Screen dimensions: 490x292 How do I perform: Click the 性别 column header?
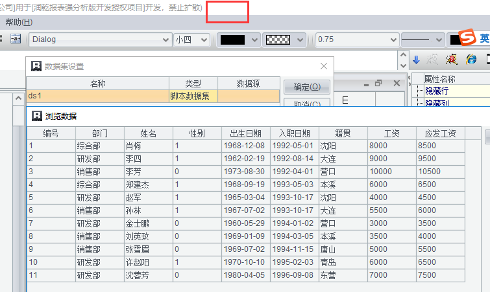coord(197,133)
